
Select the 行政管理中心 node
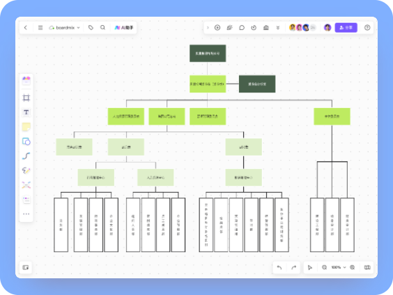point(95,177)
